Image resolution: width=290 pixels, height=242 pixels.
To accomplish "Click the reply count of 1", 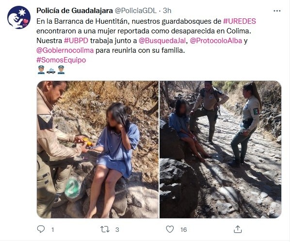I will 53,229.
